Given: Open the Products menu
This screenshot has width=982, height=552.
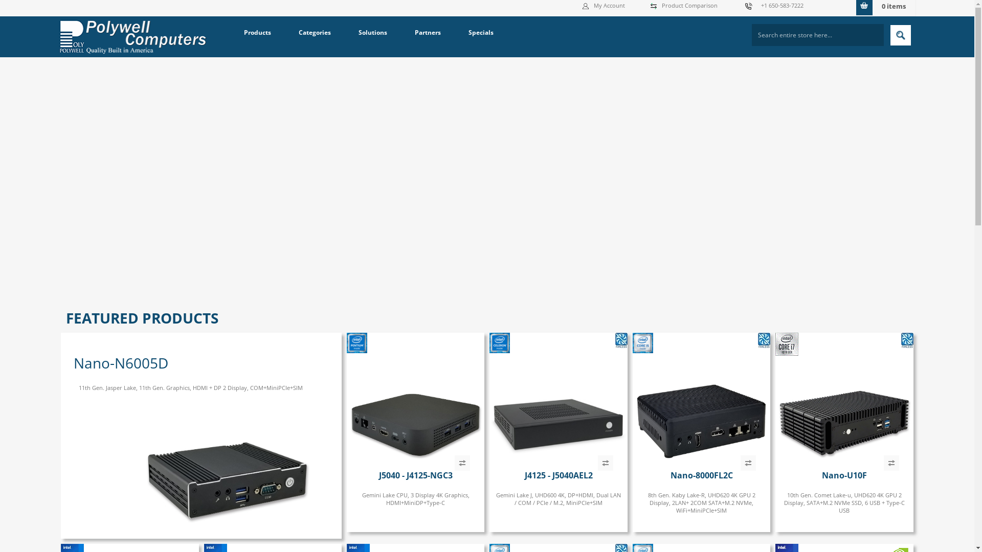Looking at the screenshot, I should (257, 33).
